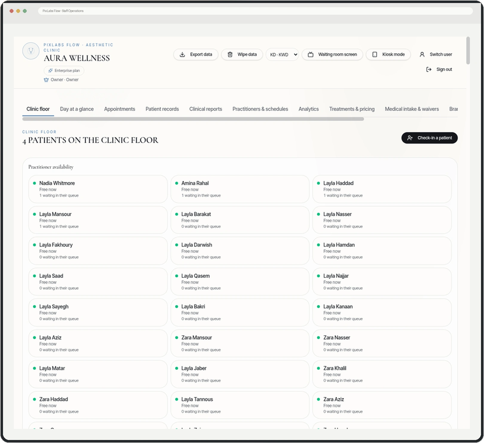Click green status dot beside Zara Aziz

[x=318, y=399]
